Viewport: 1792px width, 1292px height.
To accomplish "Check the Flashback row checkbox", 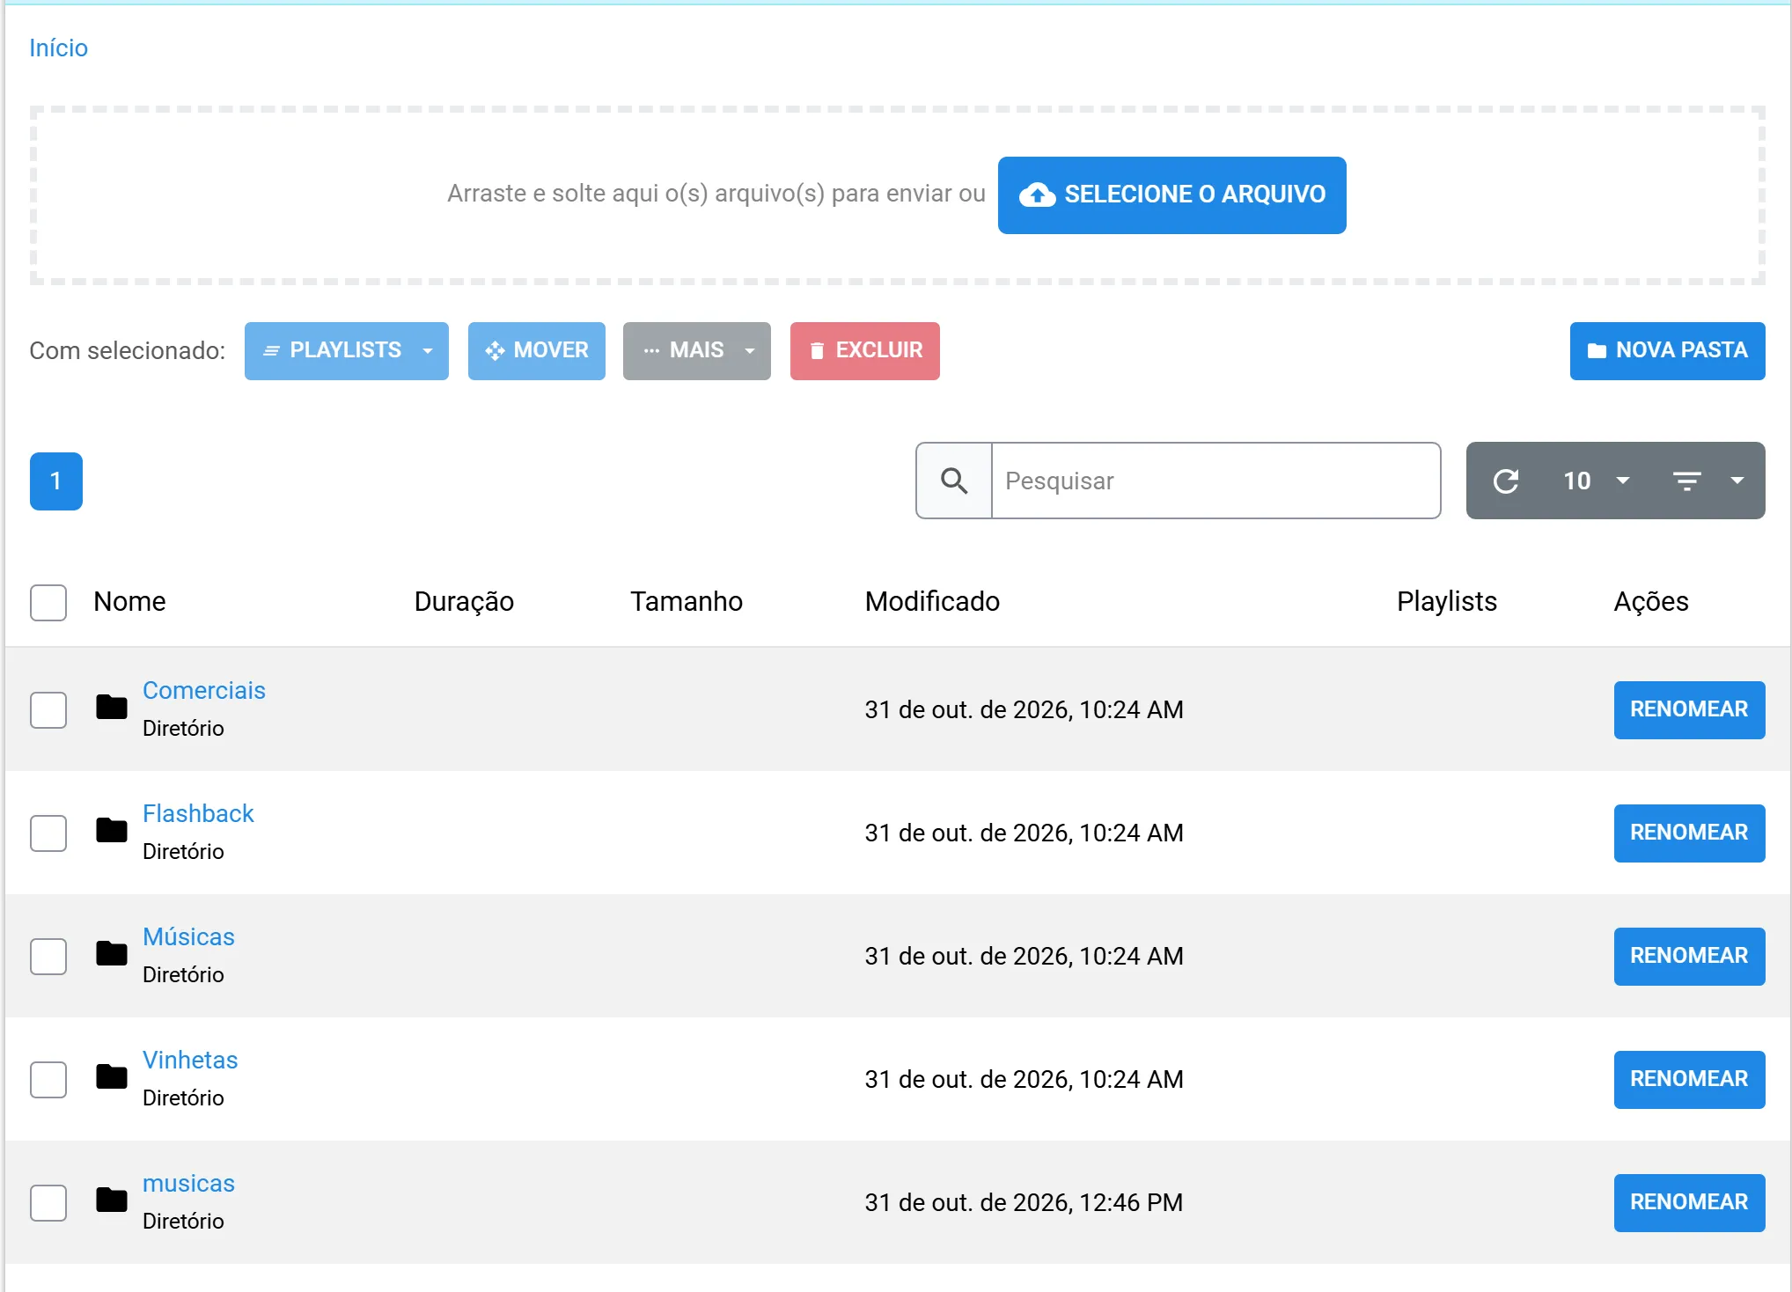I will [x=48, y=833].
